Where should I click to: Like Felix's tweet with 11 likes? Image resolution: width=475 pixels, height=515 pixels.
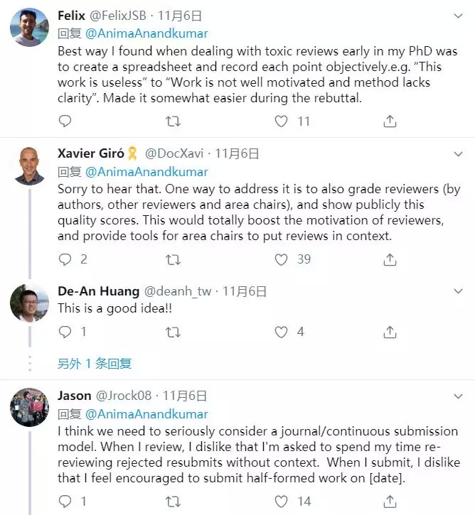point(281,121)
